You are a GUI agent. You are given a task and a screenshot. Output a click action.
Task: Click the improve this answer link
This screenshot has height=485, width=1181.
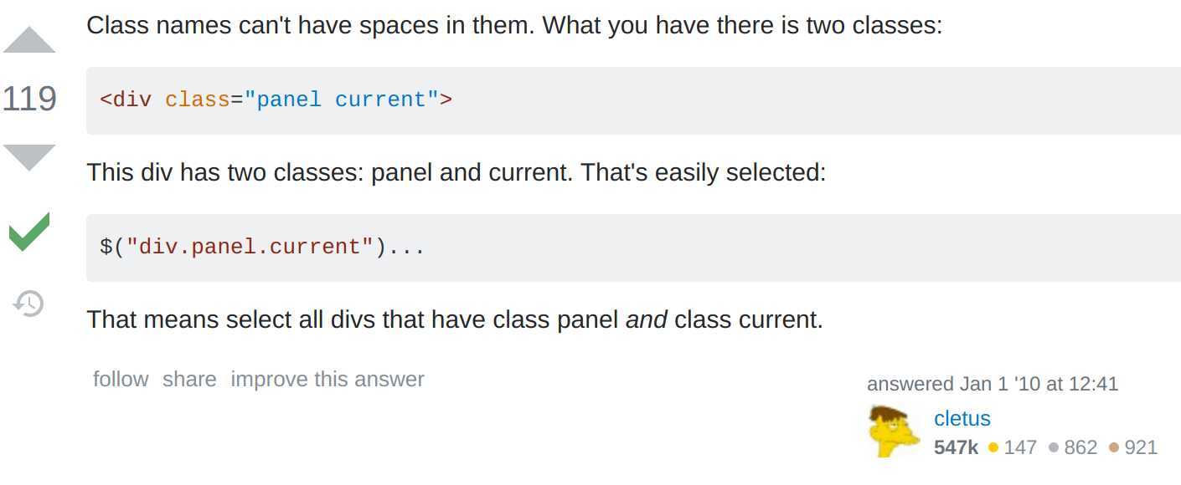(327, 379)
